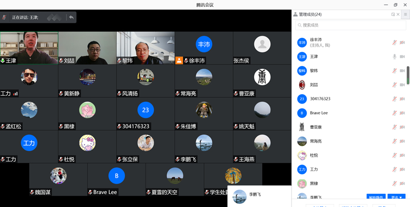The image size is (410, 207).
Task: Click the member list vertical scrollbar
Action: [x=408, y=74]
